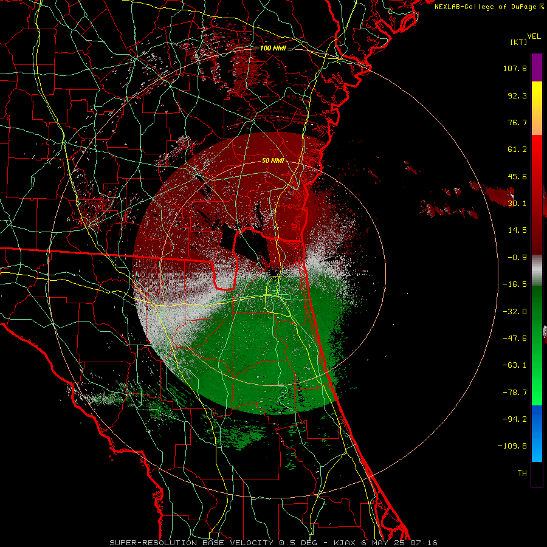The image size is (547, 547).
Task: Select the 107.8 velocity scale value
Action: 515,68
